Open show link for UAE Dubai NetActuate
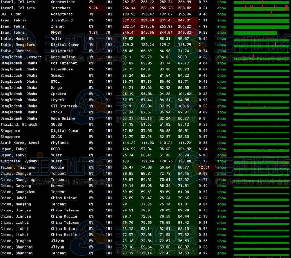 tap(222, 14)
